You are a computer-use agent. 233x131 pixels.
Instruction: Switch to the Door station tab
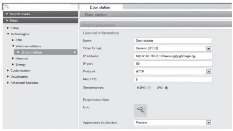[x=100, y=7]
